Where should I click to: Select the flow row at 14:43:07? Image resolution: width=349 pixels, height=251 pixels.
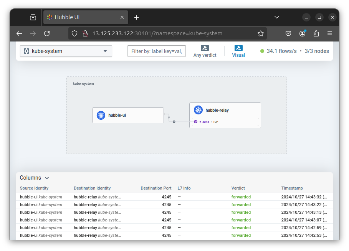click(174, 220)
